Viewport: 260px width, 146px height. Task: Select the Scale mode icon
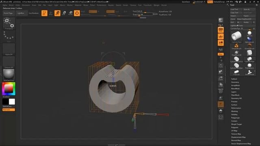(x=64, y=13)
